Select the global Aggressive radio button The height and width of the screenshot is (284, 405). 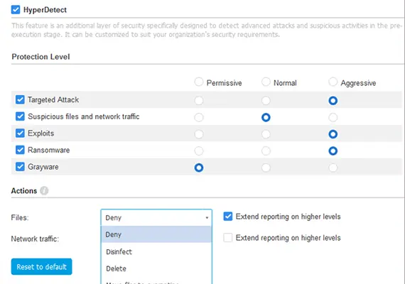(x=333, y=82)
